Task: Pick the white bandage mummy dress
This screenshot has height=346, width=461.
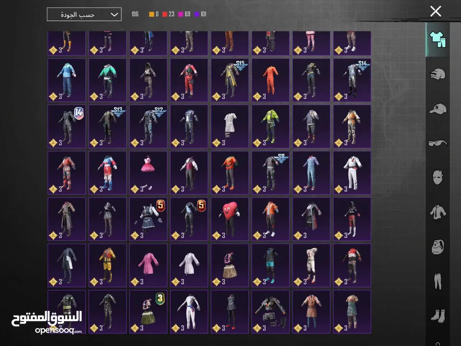Action: [230, 126]
